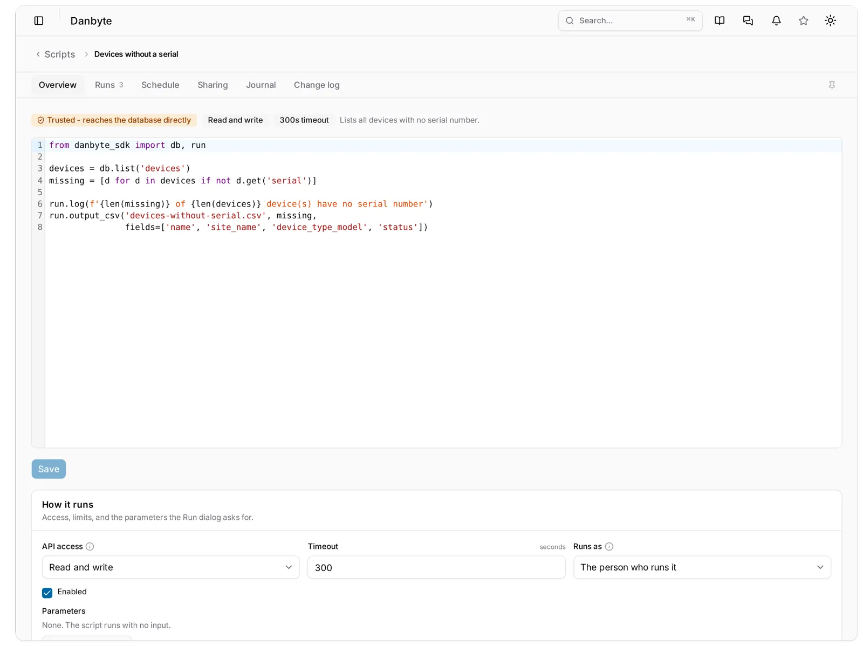Toggle the Enabled checkbox

pos(47,593)
